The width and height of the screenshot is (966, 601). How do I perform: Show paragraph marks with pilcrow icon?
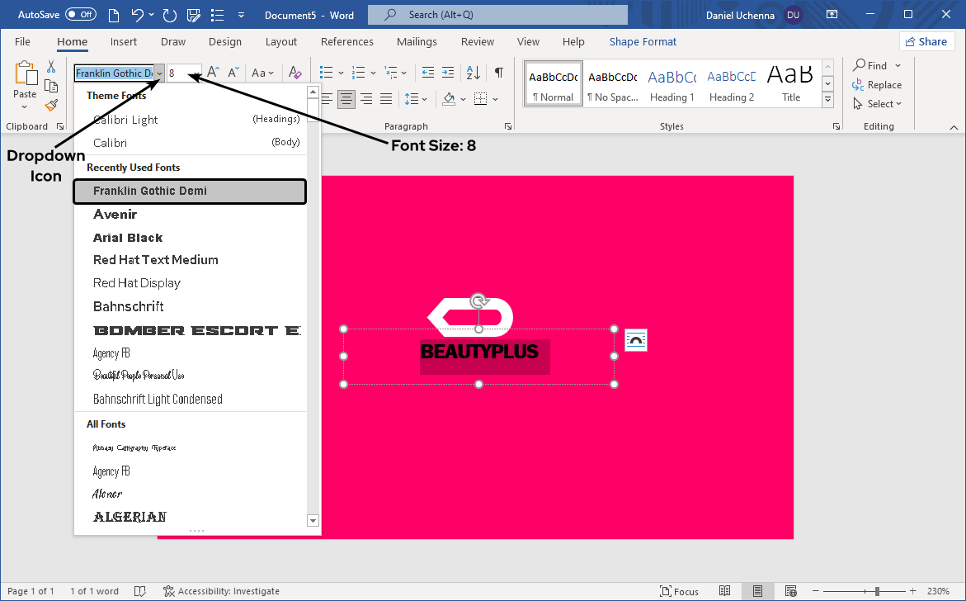pyautogui.click(x=499, y=73)
